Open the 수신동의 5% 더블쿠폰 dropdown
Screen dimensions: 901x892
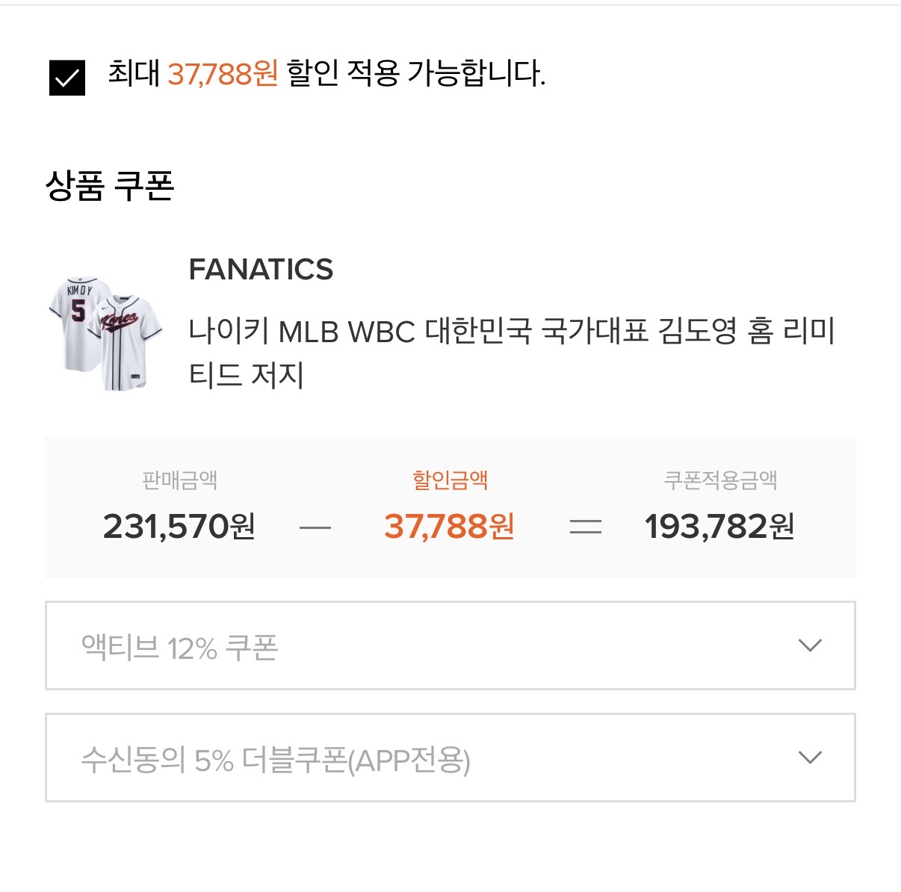(450, 758)
